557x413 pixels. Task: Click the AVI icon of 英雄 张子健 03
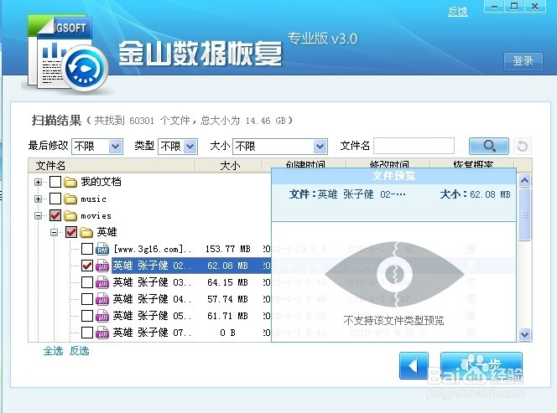(102, 282)
